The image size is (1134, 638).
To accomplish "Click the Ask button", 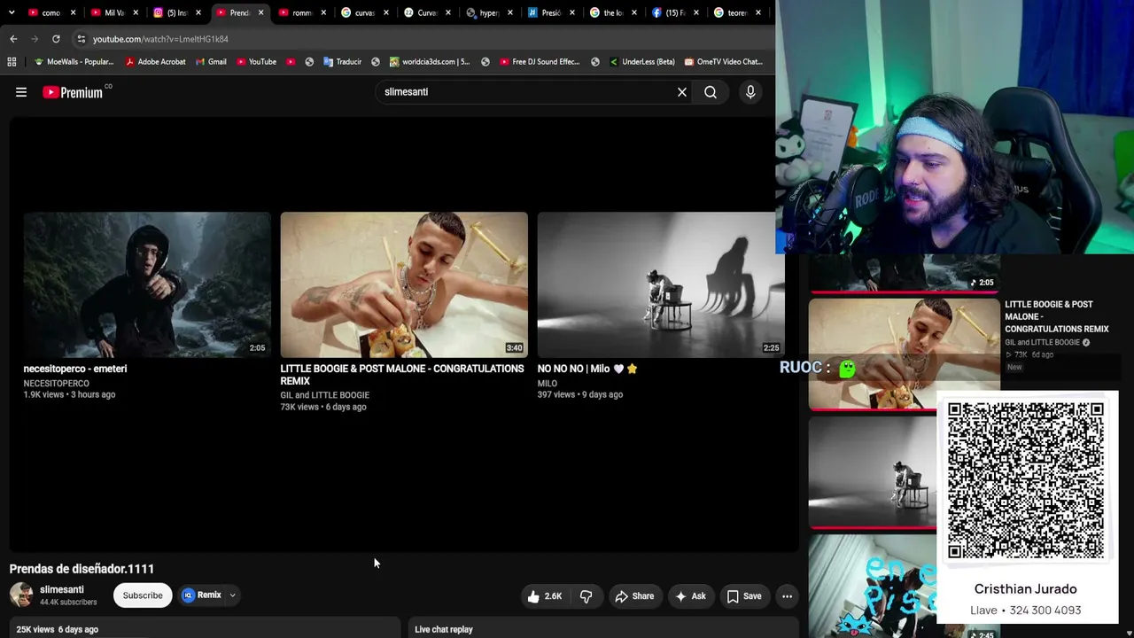I will click(690, 596).
